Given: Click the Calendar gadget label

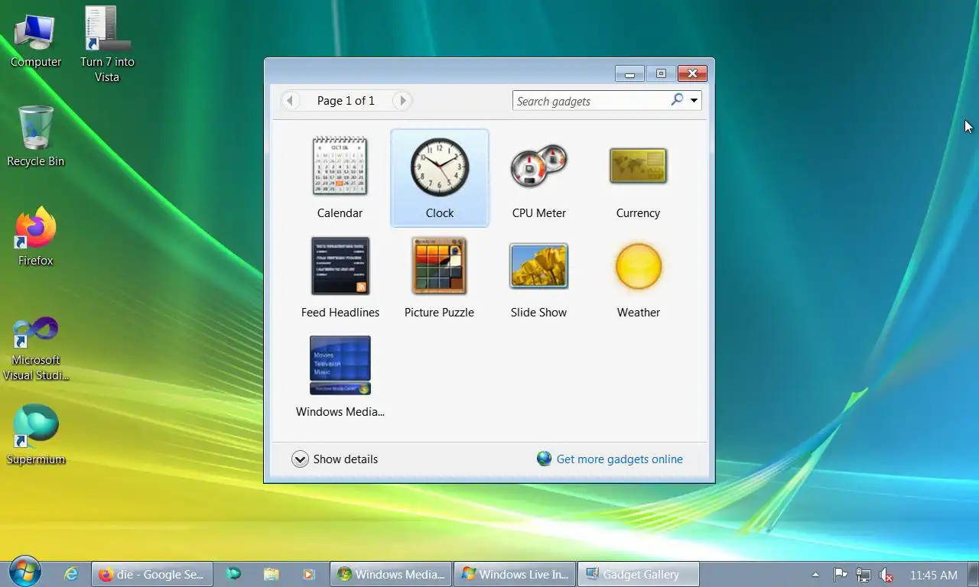Looking at the screenshot, I should click(340, 213).
